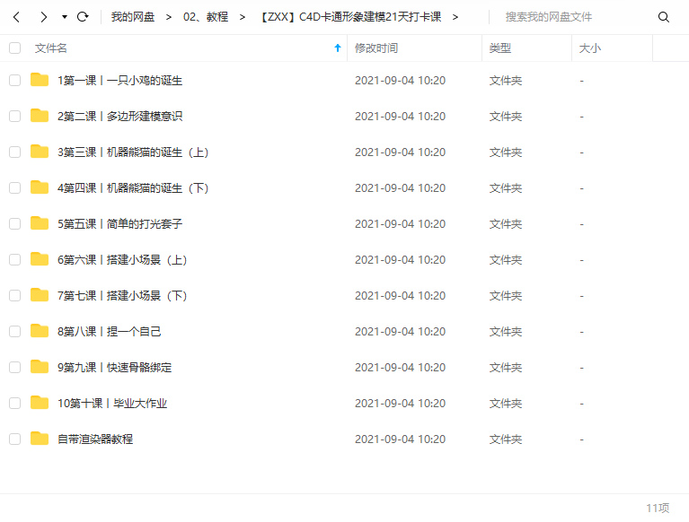Select checkbox for 8第八课 捏一个自己
This screenshot has width=689, height=522.
click(15, 331)
